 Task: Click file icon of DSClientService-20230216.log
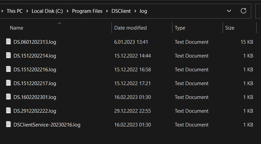click(x=9, y=124)
